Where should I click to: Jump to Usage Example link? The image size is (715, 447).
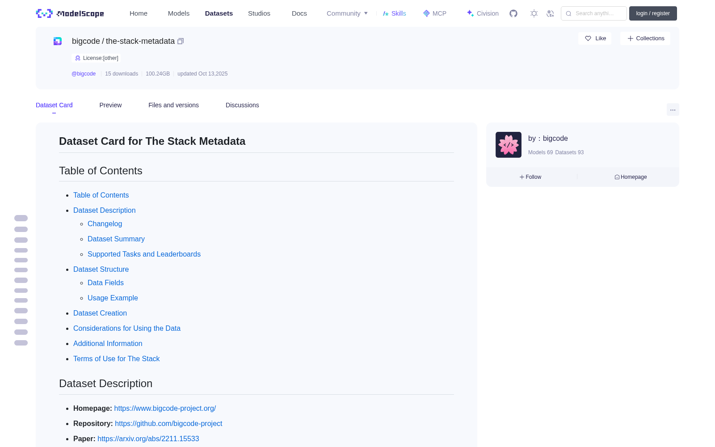113,298
